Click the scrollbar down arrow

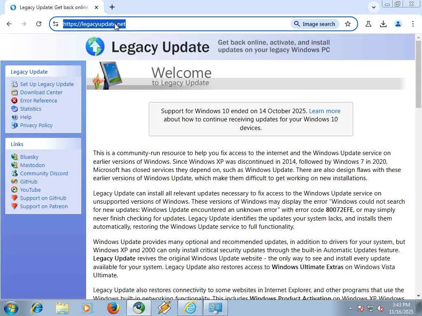(418, 296)
